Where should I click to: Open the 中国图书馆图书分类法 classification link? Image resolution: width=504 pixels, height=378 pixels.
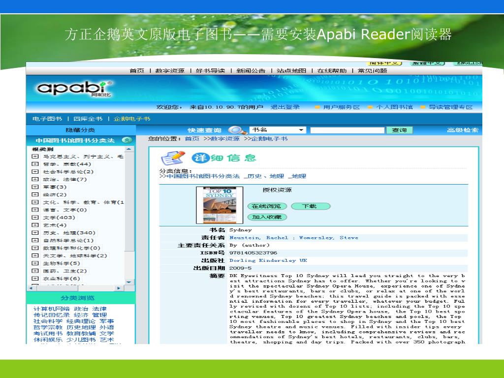pos(203,176)
